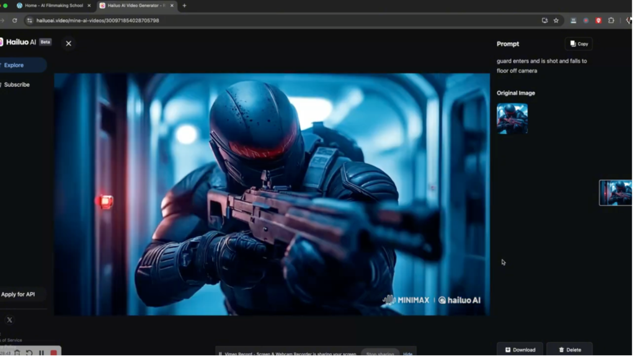
Task: Click the Terms of Service link
Action: 11,342
